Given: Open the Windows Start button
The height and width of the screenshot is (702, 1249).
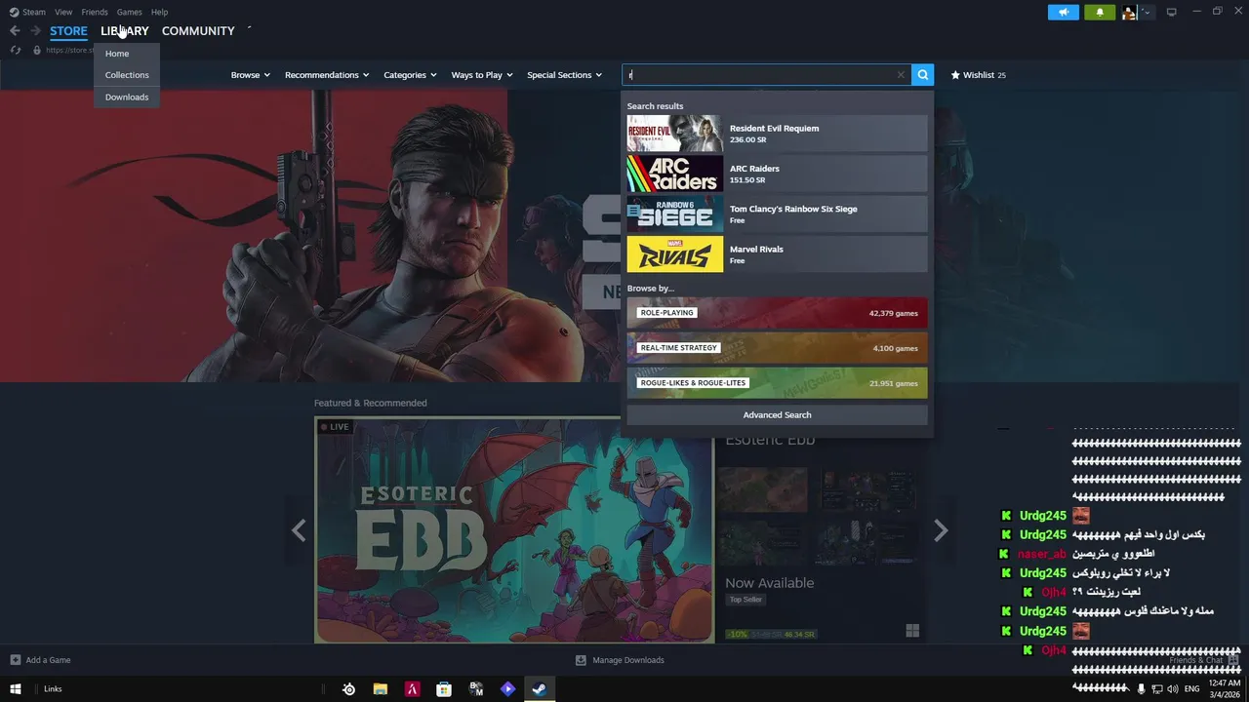Looking at the screenshot, I should (x=16, y=689).
